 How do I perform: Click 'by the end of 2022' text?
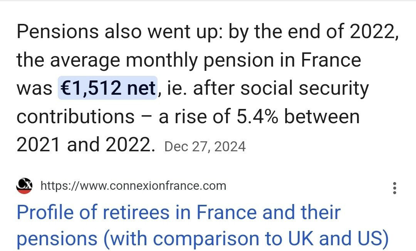313,32
